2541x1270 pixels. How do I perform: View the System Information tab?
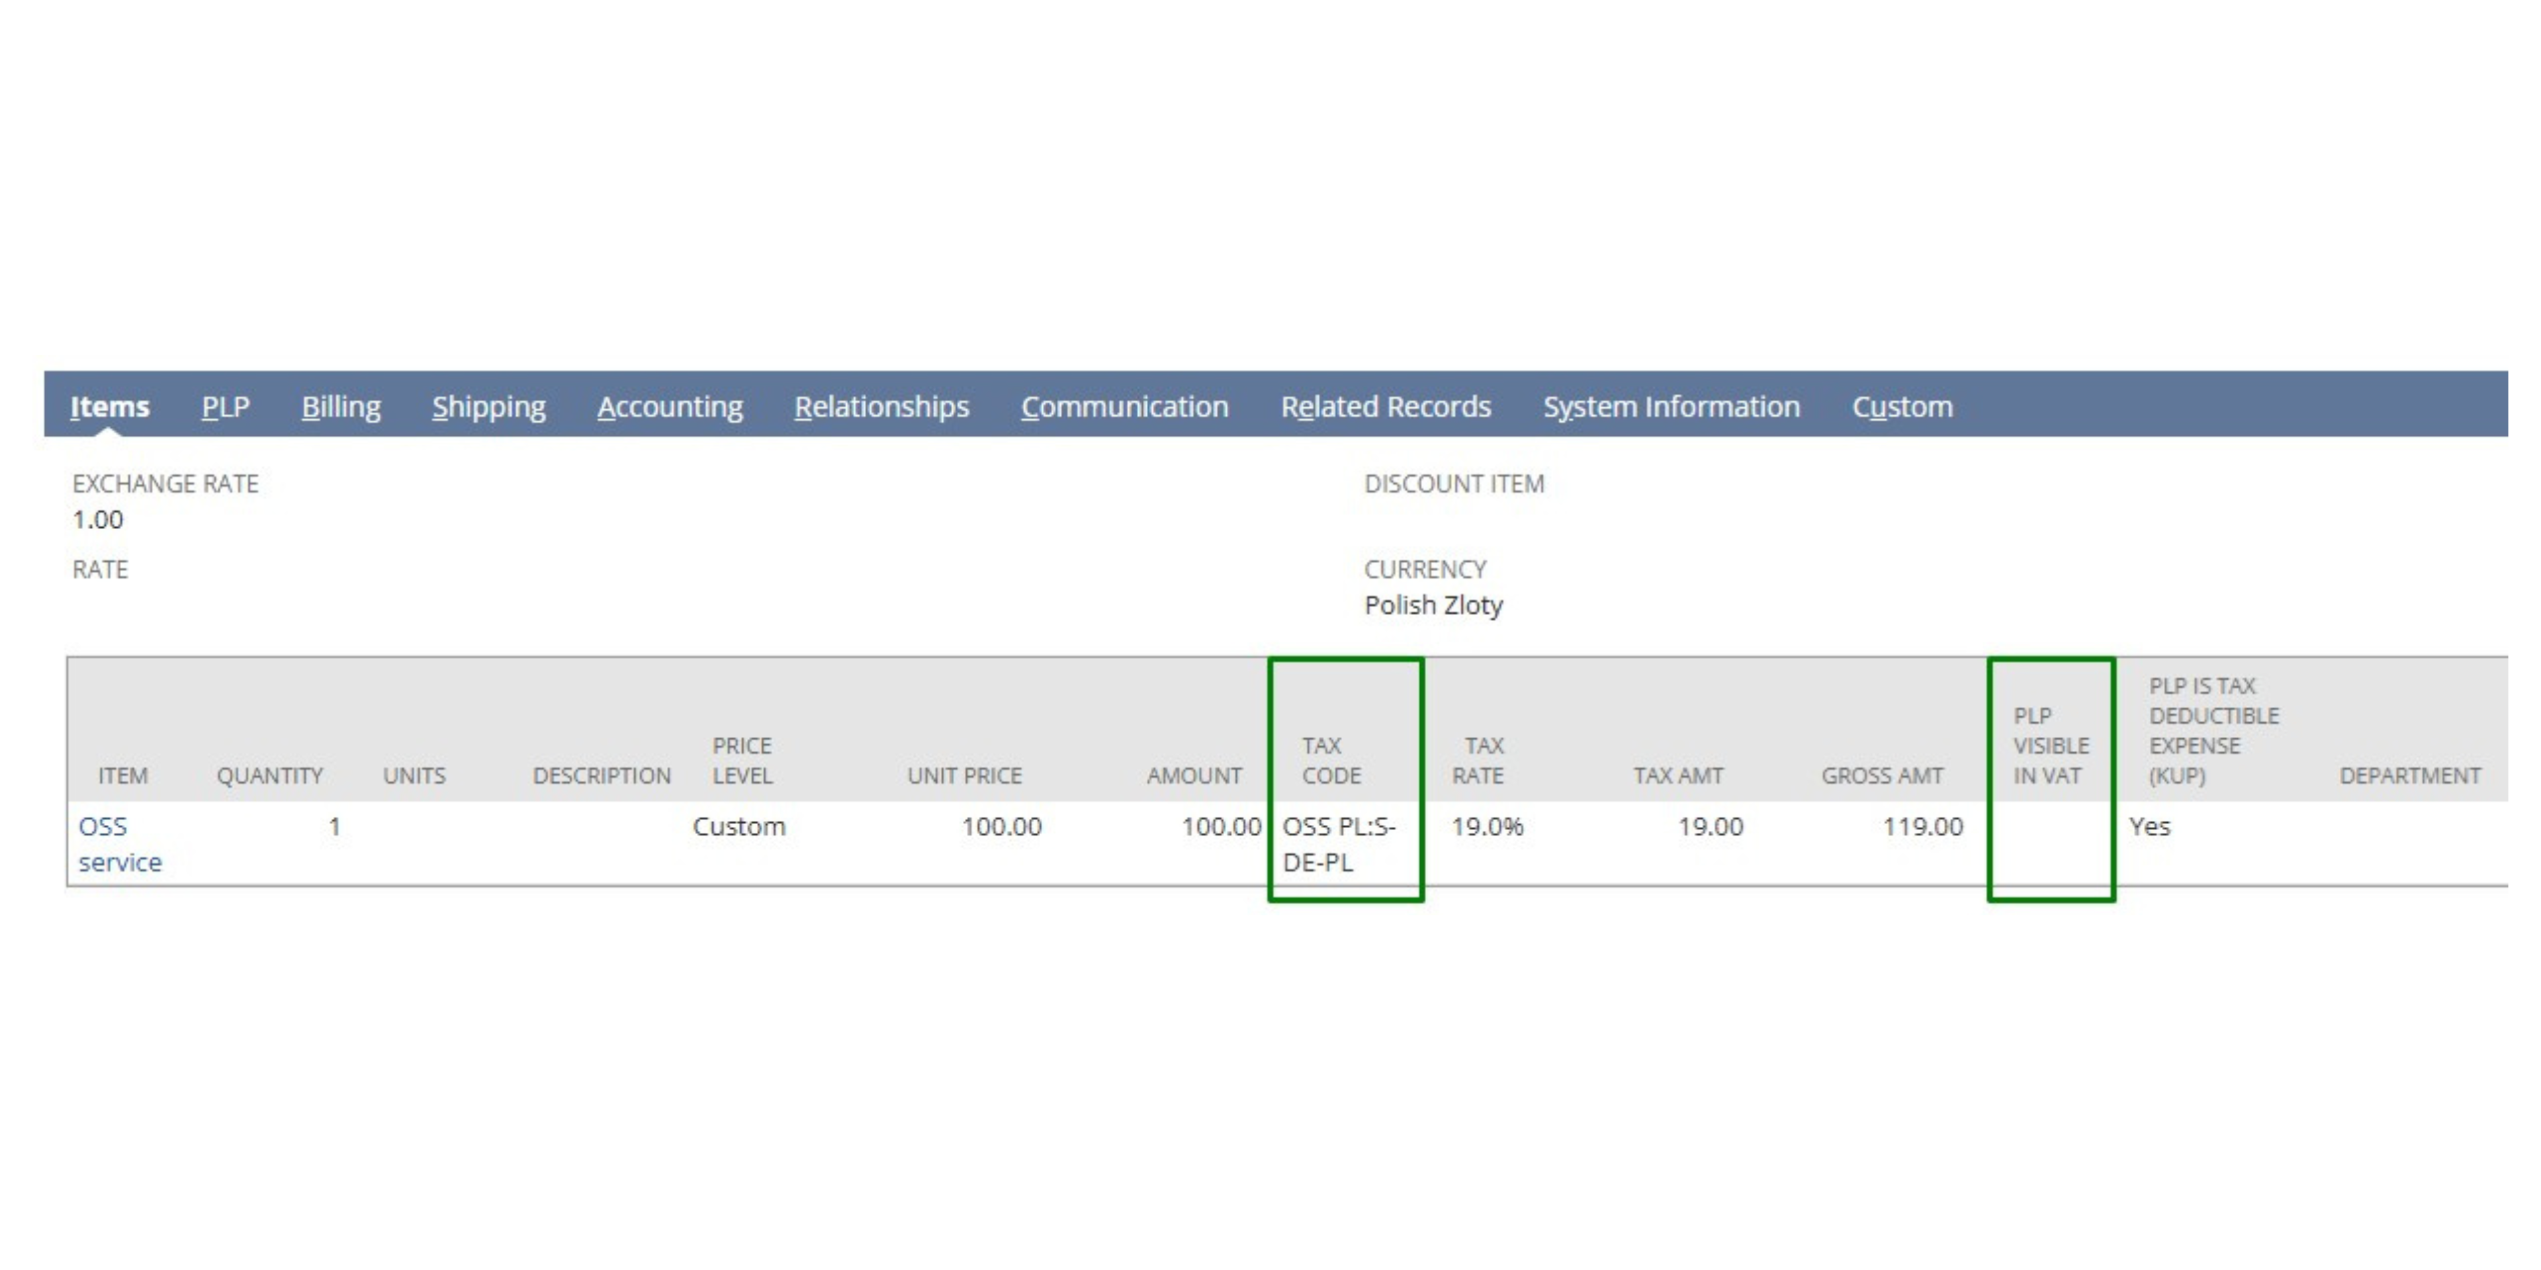tap(1671, 406)
